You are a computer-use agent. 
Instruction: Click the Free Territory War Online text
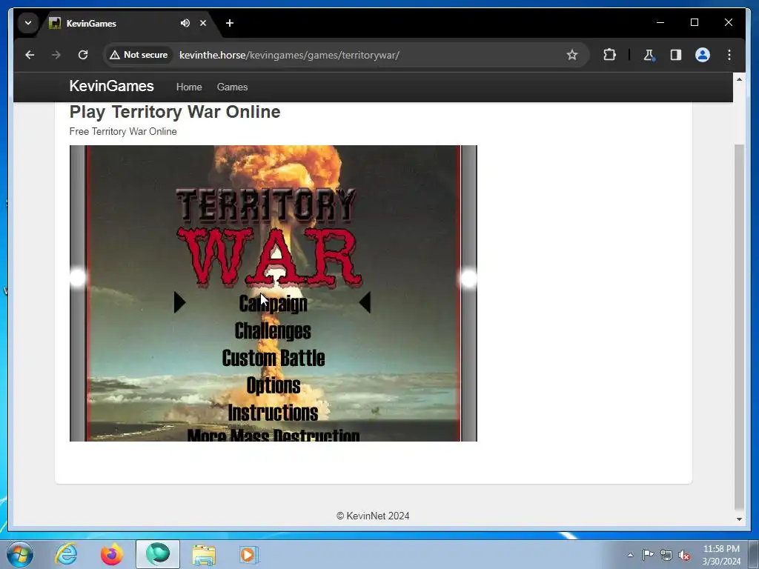(123, 132)
